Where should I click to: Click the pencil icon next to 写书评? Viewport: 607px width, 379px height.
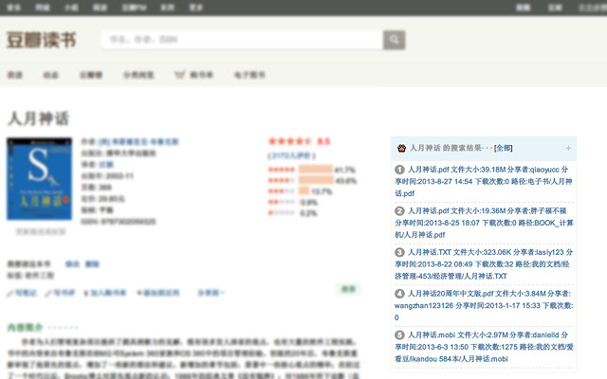point(48,294)
